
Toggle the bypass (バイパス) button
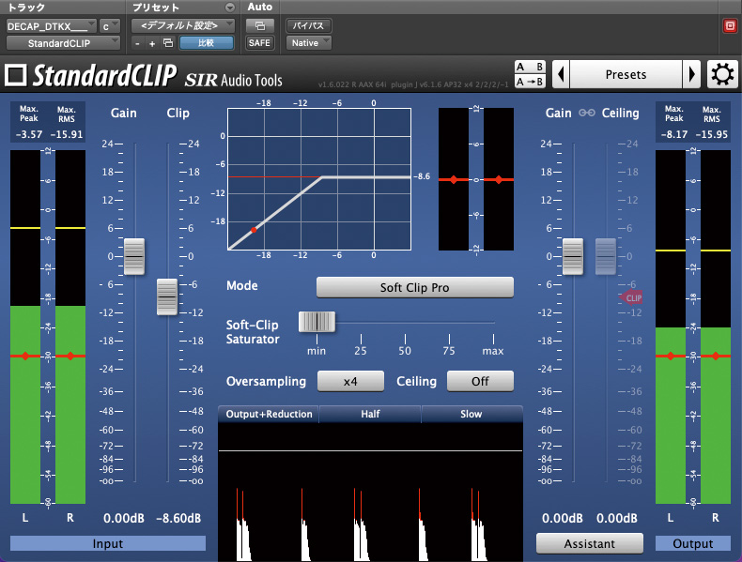308,25
